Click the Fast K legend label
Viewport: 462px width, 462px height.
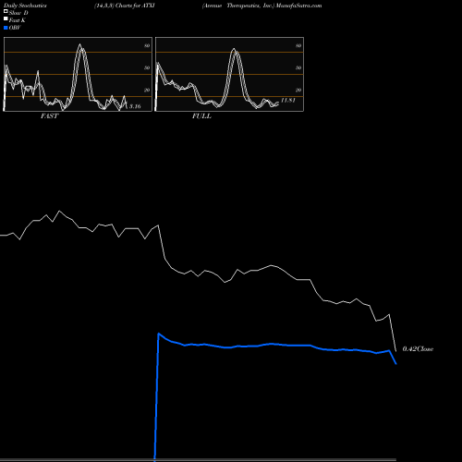point(18,20)
